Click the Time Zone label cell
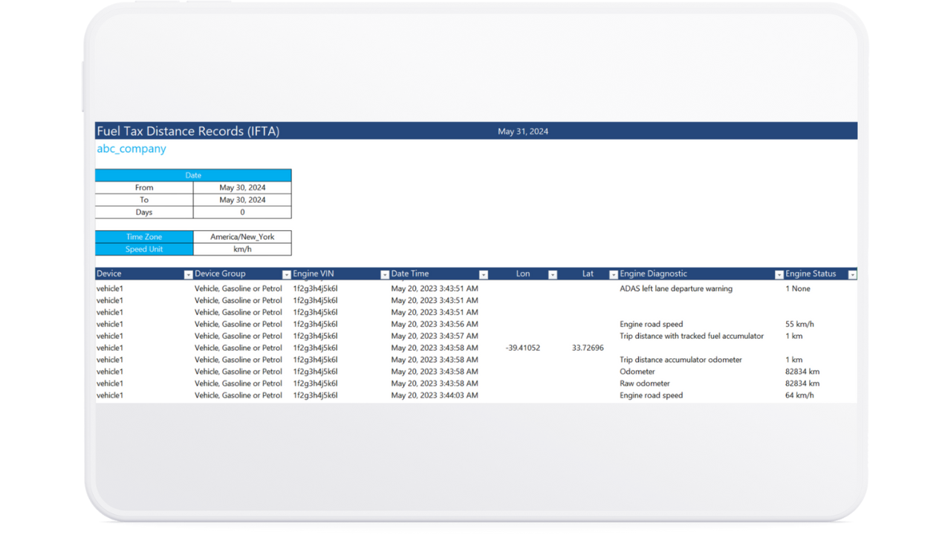Screen dimensions: 951x535 [144, 237]
